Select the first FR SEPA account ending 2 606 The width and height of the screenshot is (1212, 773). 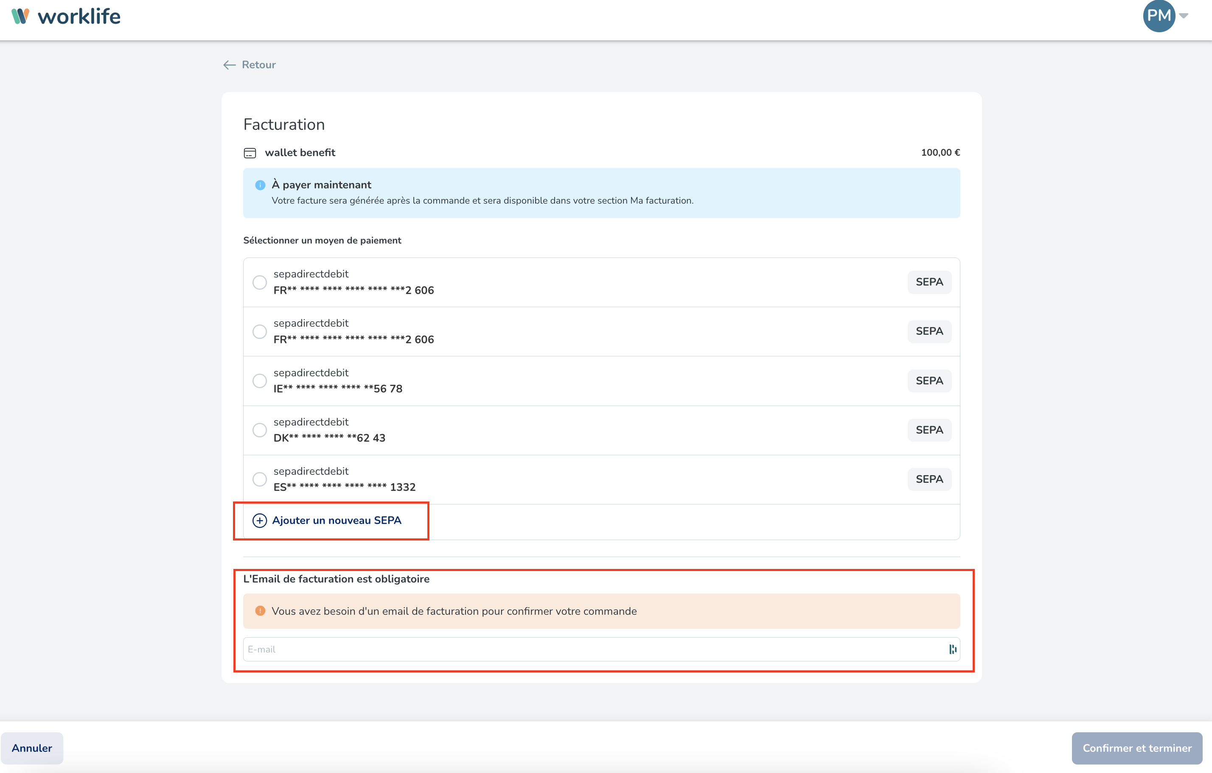260,282
